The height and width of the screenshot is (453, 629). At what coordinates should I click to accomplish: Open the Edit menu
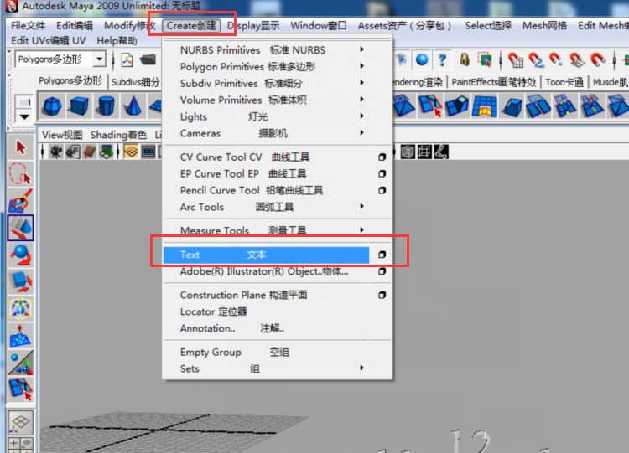pyautogui.click(x=75, y=26)
